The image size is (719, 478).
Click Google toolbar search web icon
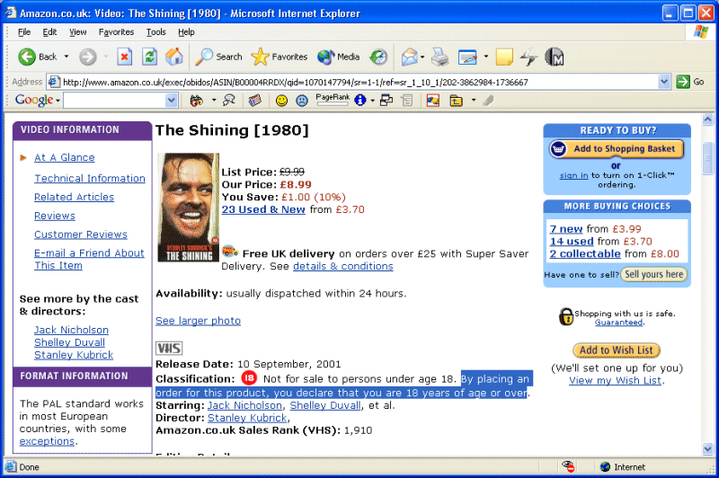pos(196,101)
